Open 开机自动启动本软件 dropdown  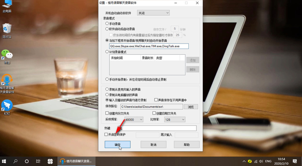click(x=153, y=13)
